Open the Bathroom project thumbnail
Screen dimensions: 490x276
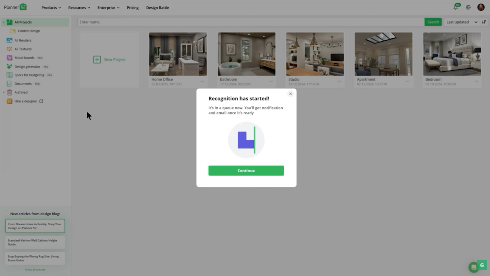pos(246,54)
